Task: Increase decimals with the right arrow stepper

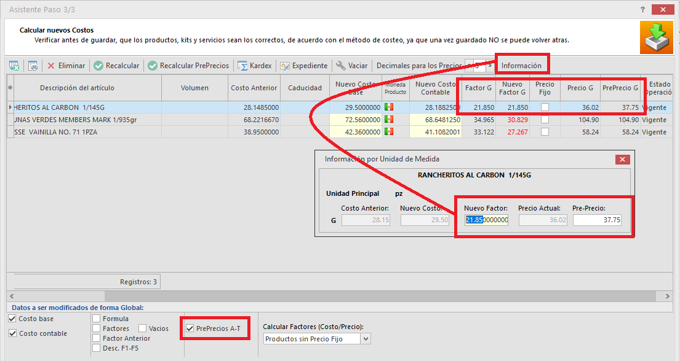Action: pos(490,65)
